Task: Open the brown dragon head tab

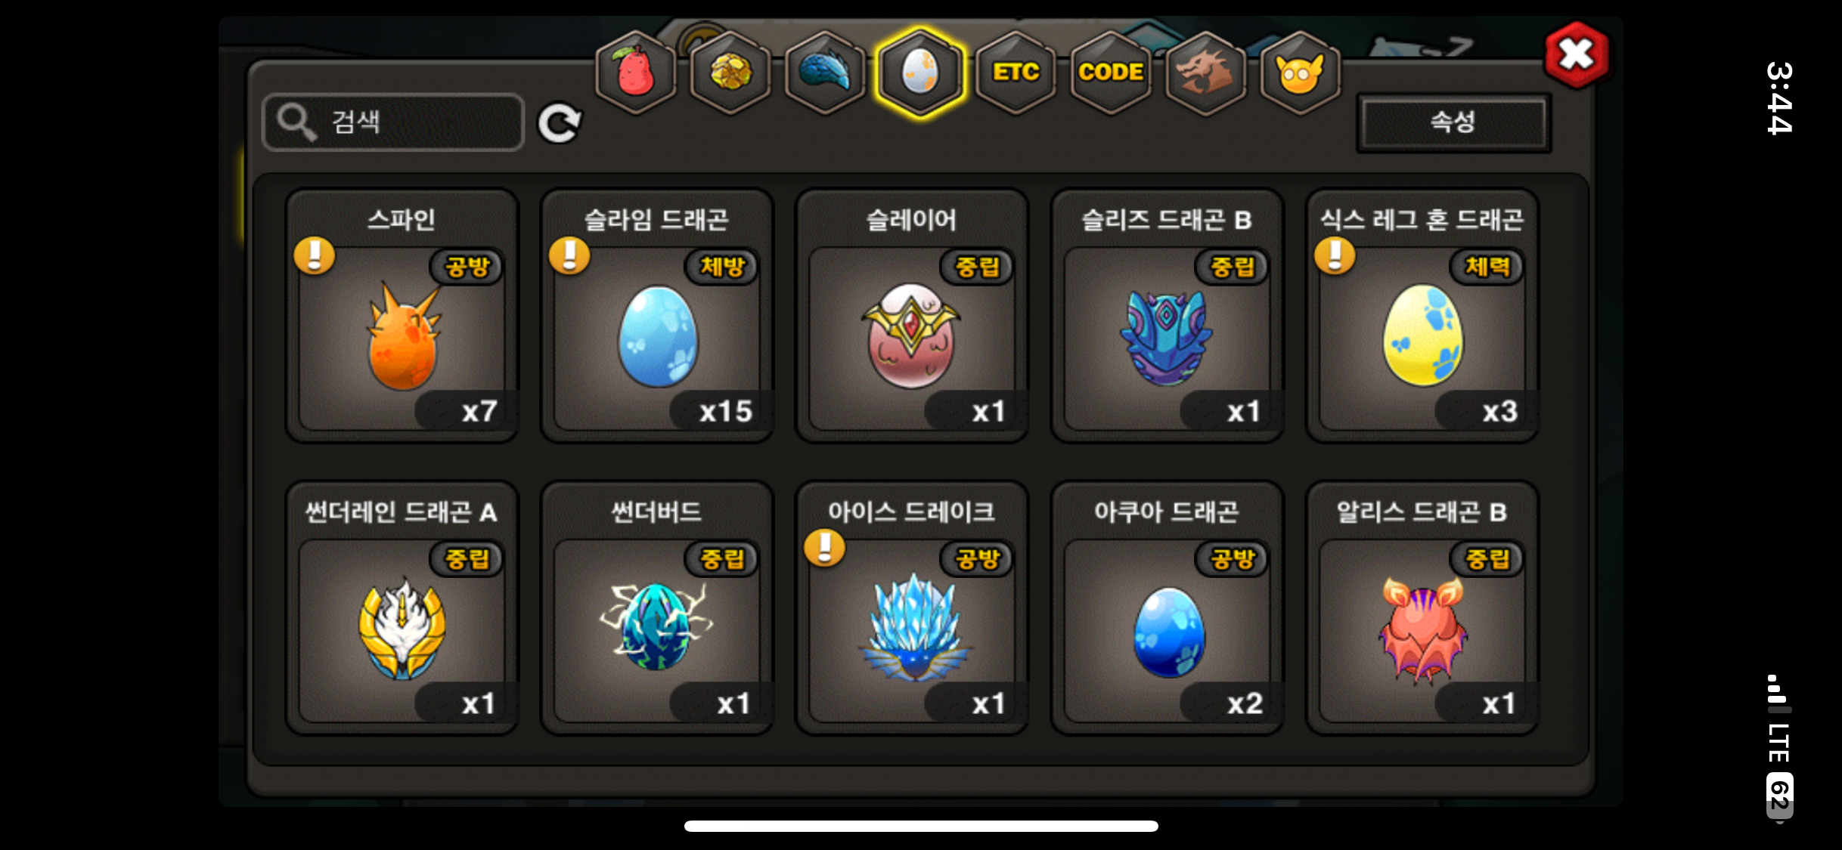Action: pos(1205,73)
